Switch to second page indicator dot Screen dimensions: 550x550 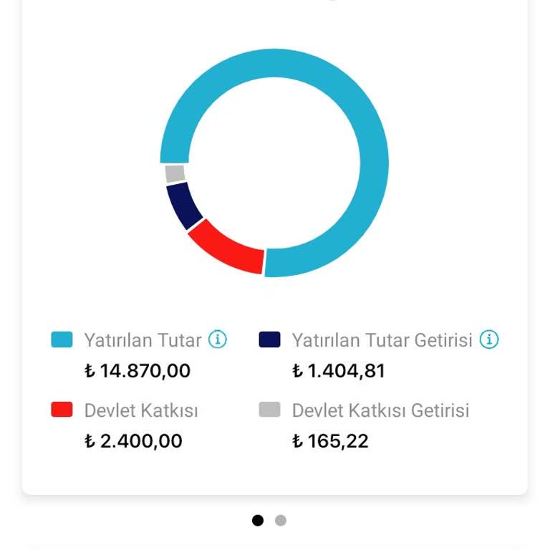pyautogui.click(x=281, y=521)
